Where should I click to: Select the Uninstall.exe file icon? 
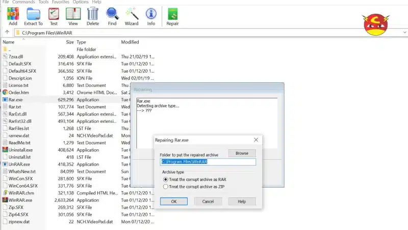point(5,150)
